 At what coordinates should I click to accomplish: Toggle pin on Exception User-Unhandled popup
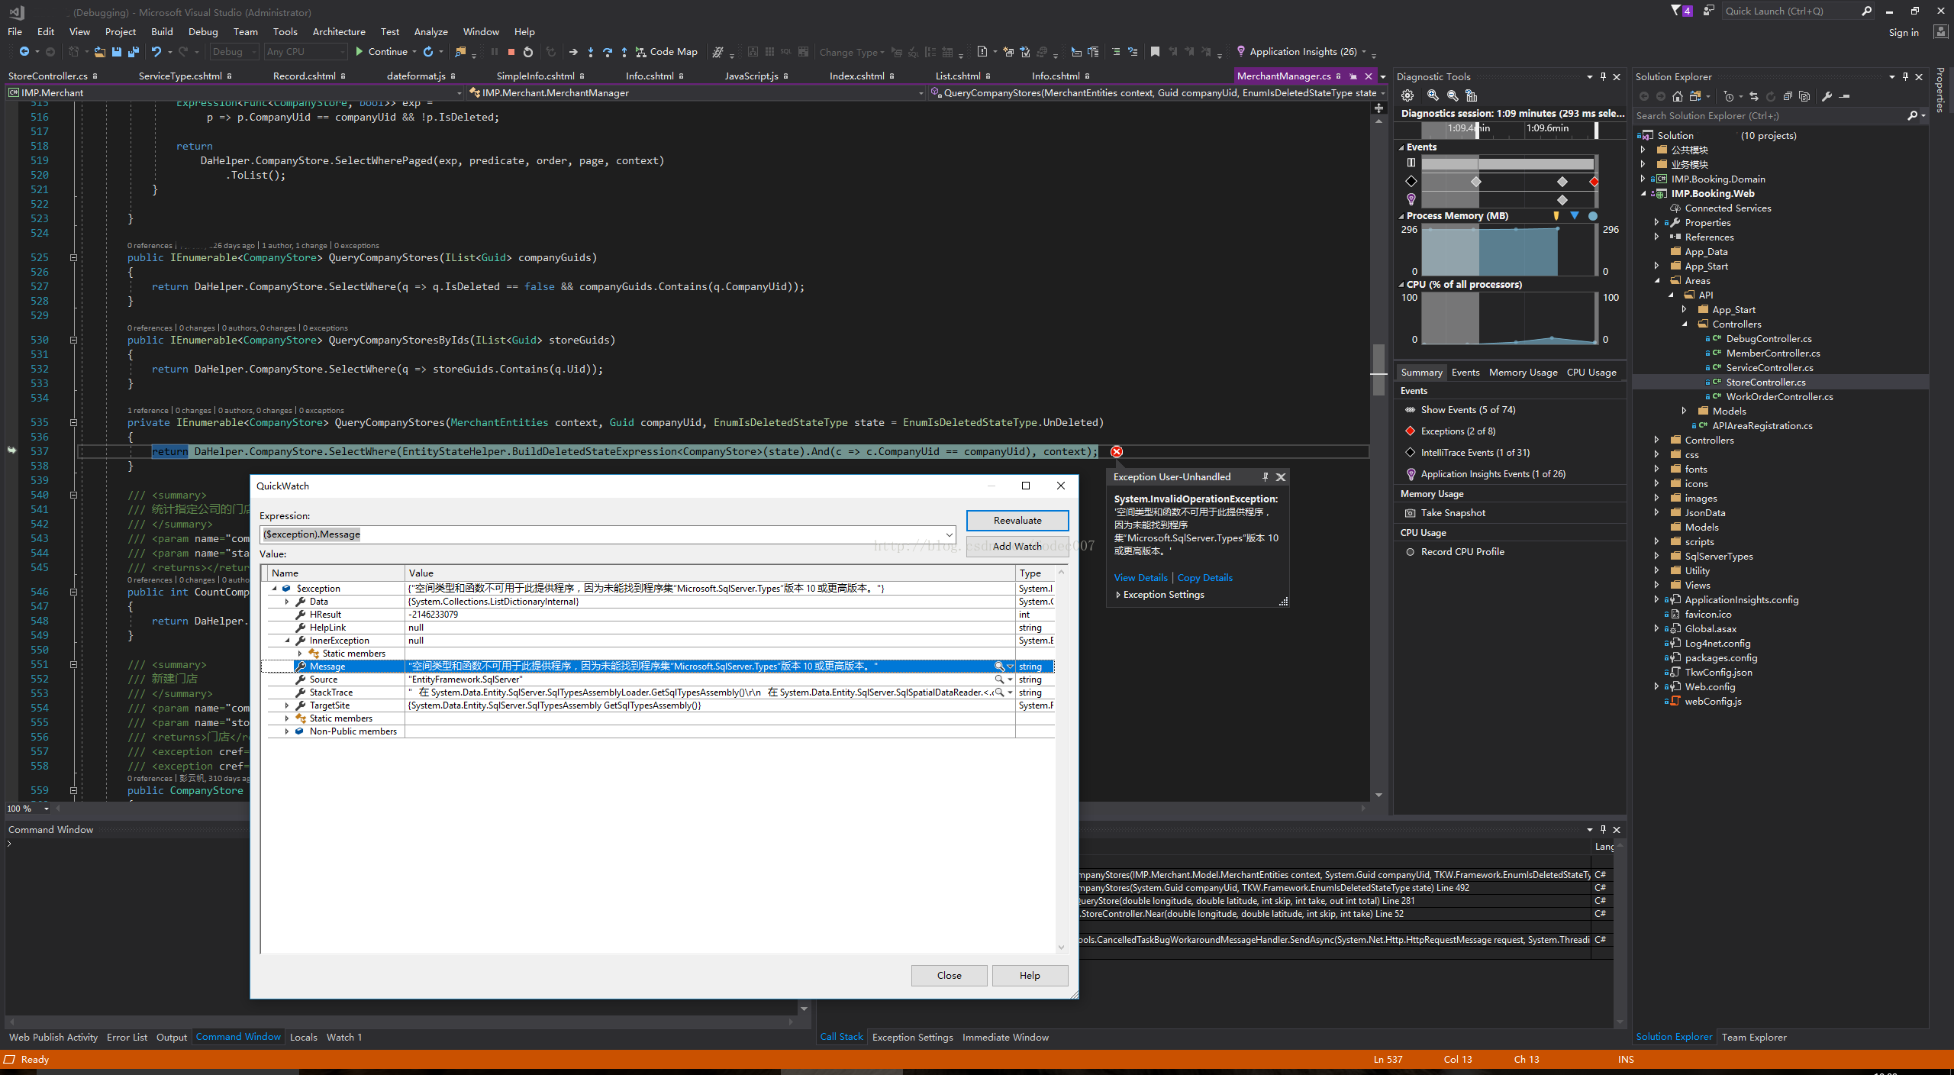click(1265, 476)
